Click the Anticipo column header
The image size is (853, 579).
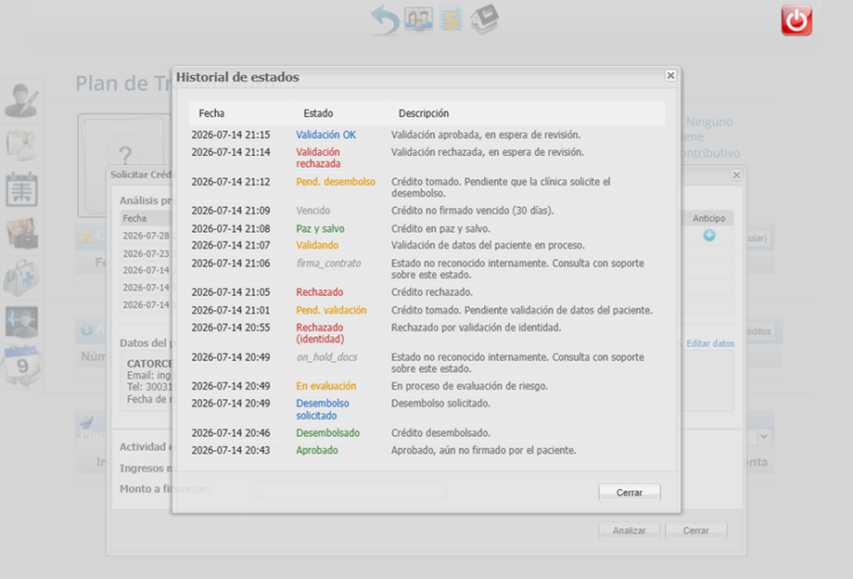709,218
